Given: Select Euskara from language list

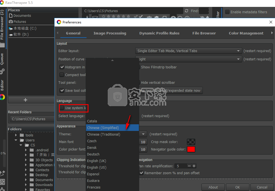Looking at the screenshot, I should pyautogui.click(x=112, y=181).
